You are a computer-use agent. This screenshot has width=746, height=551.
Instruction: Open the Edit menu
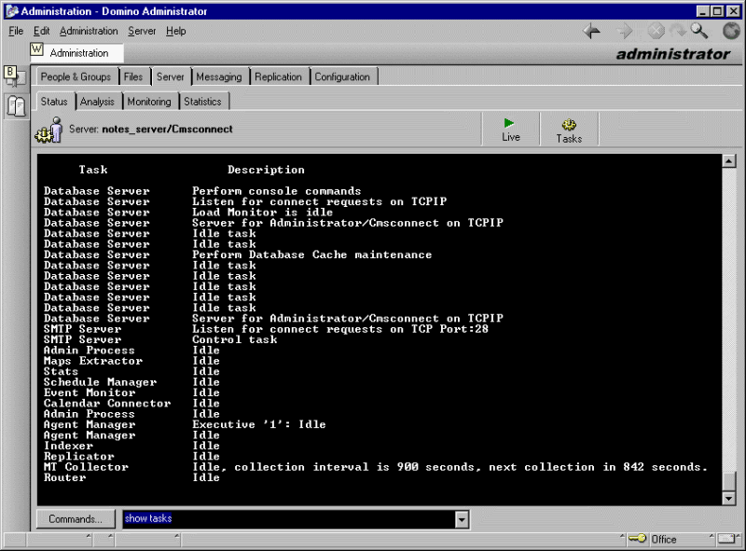[41, 31]
